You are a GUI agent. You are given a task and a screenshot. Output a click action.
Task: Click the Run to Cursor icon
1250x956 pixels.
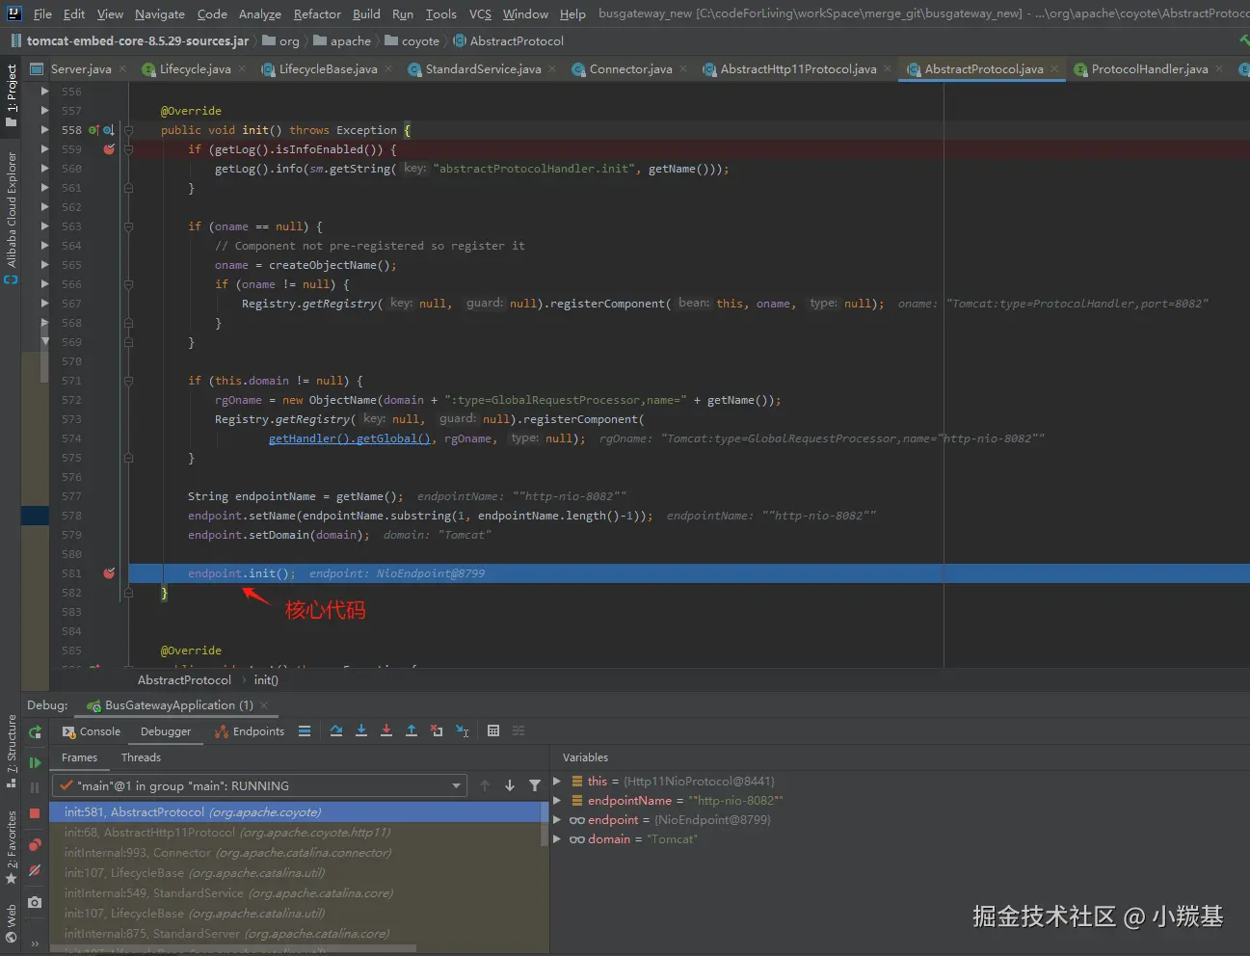point(463,731)
